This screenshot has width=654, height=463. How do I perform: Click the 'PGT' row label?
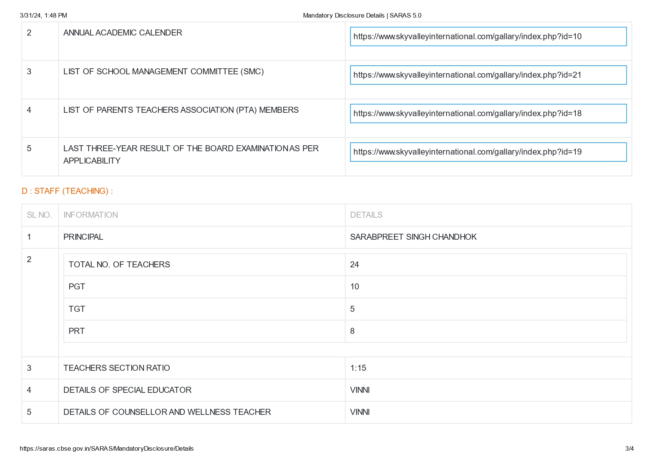pos(77,287)
